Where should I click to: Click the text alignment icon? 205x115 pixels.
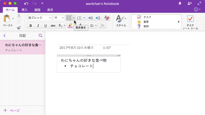click(x=92, y=26)
